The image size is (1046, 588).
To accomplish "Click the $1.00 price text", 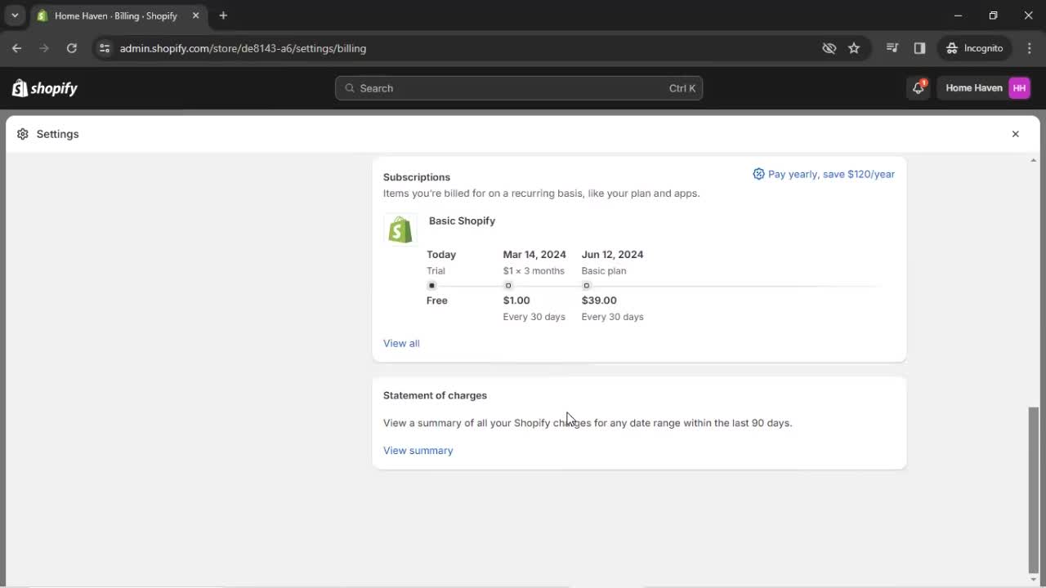I will pos(516,301).
